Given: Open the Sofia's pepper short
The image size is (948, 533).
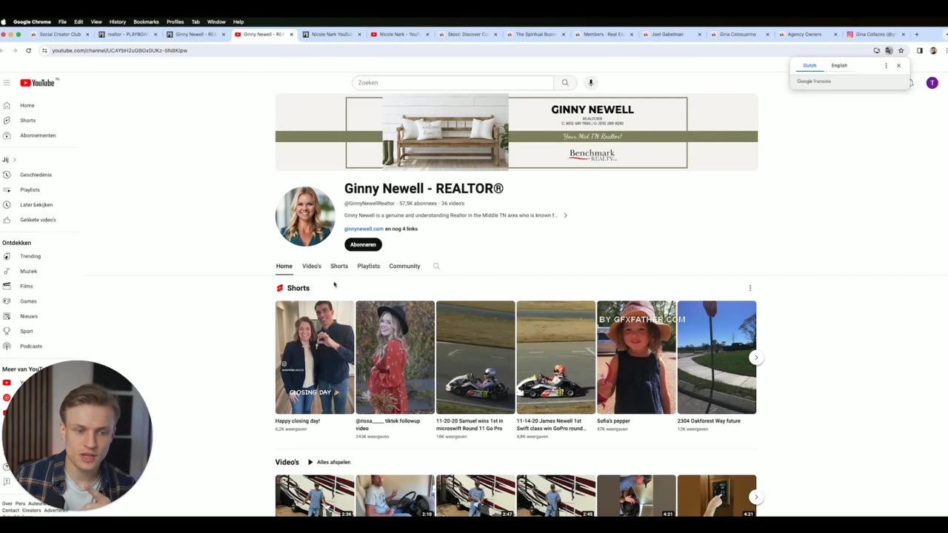Looking at the screenshot, I should 636,358.
